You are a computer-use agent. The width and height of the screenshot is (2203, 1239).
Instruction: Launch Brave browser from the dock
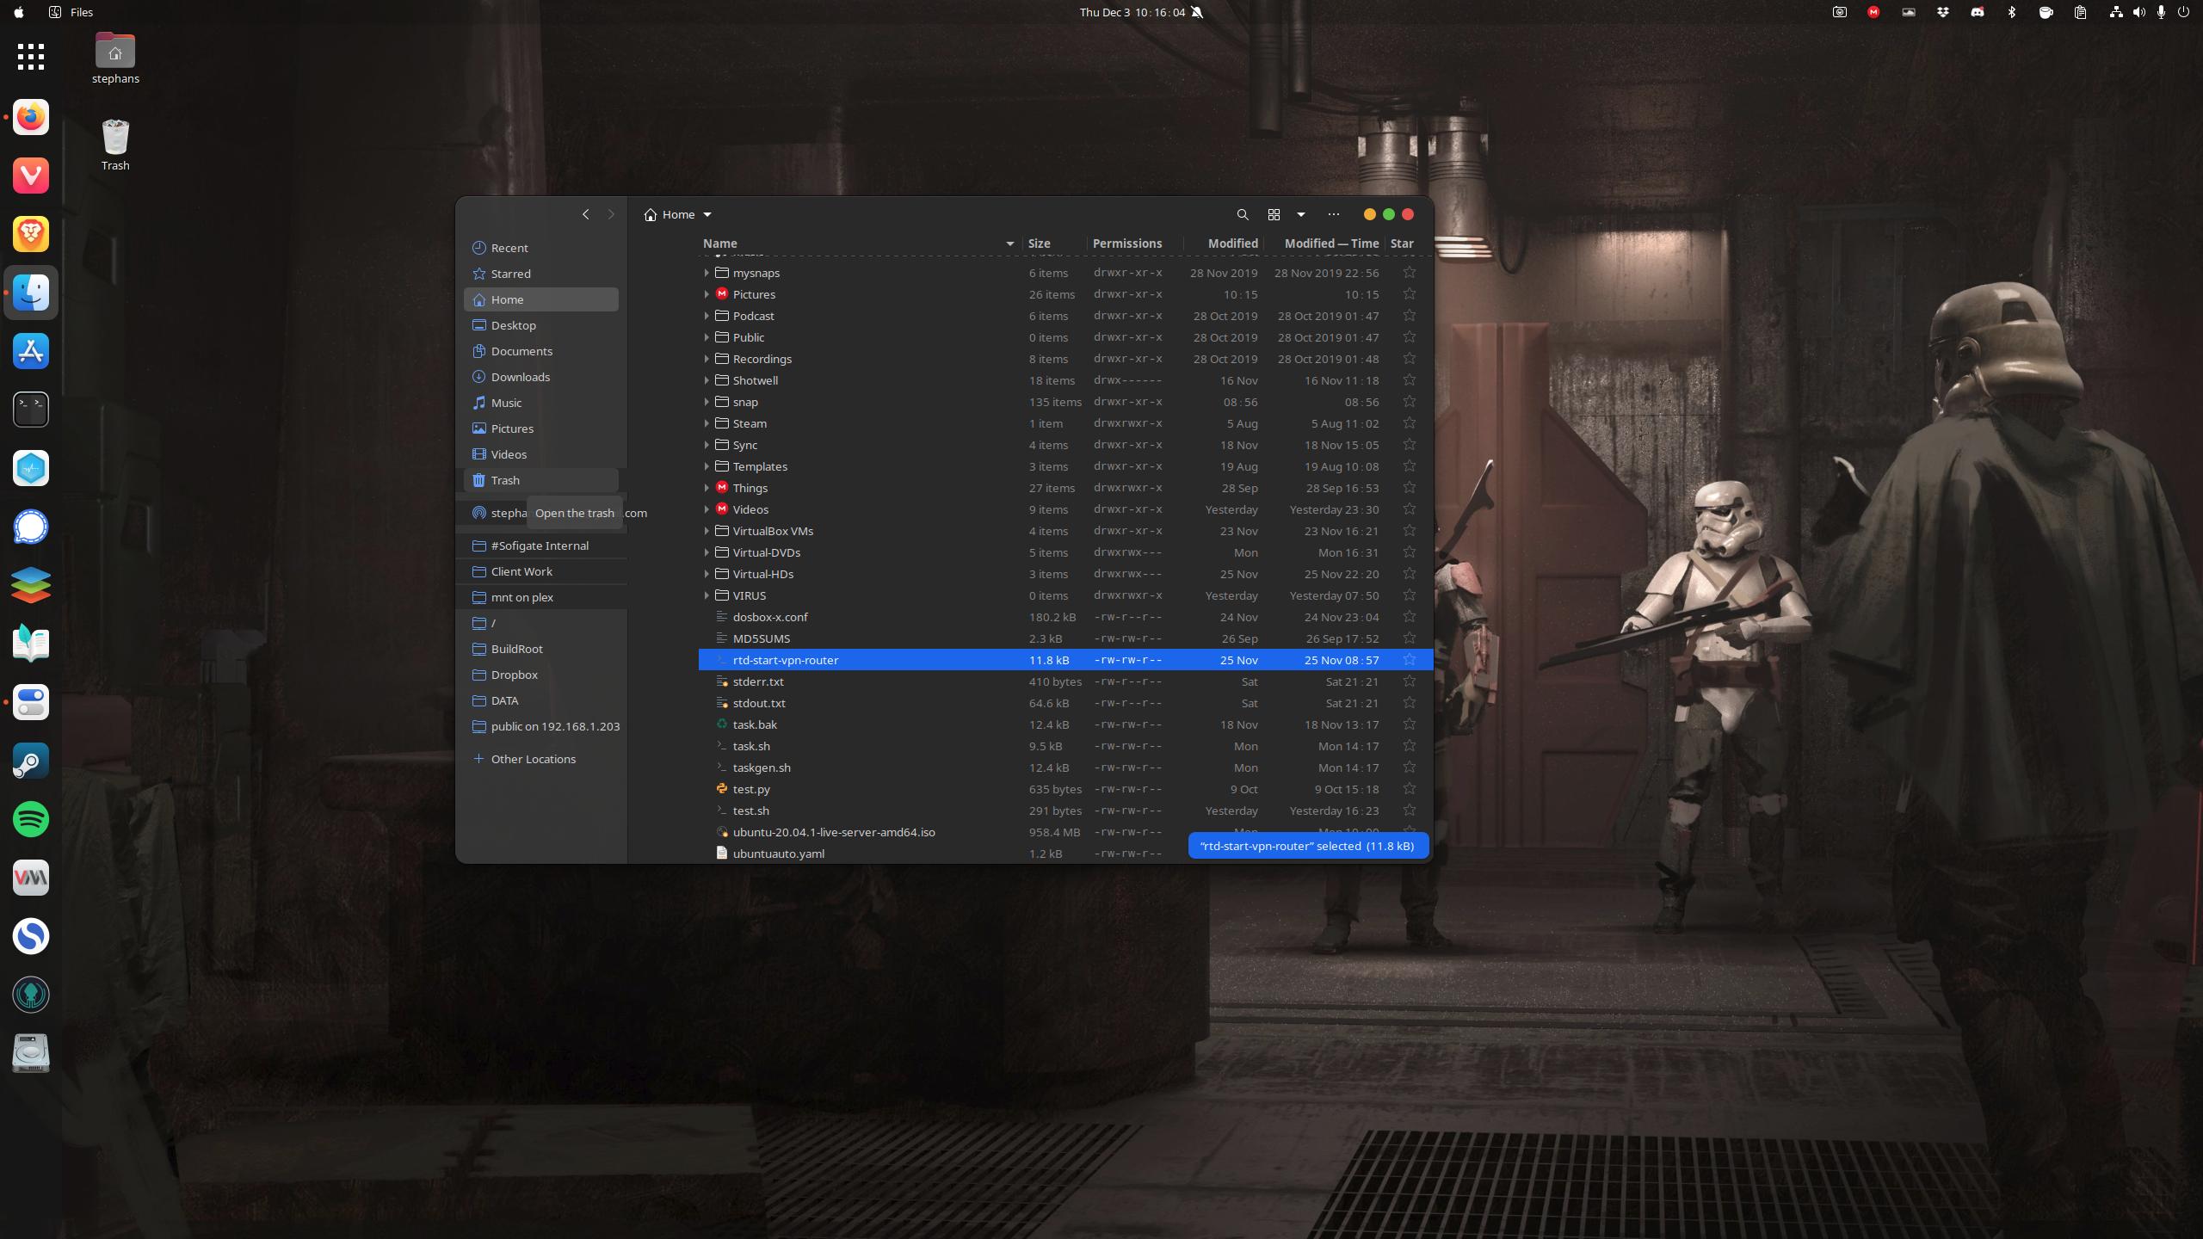click(31, 234)
